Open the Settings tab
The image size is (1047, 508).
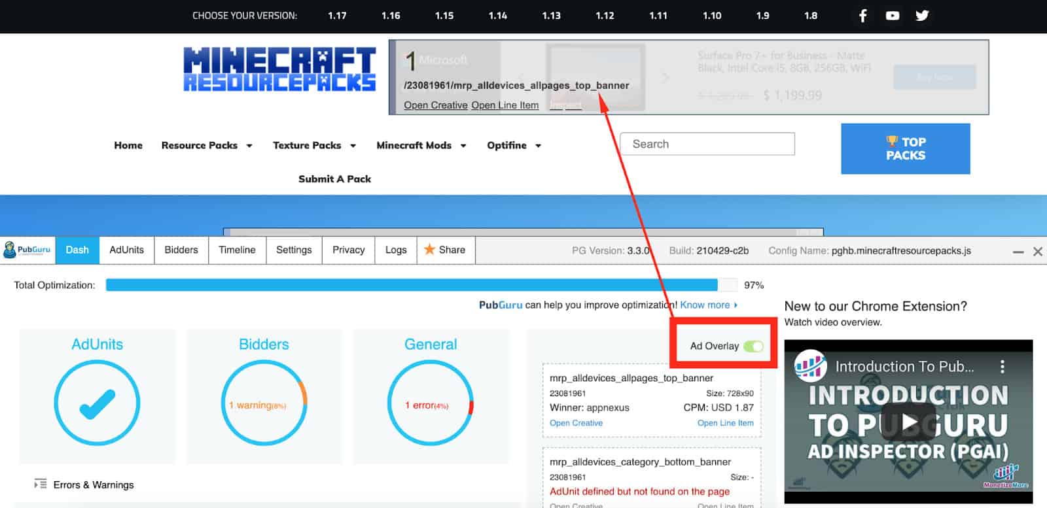point(294,250)
